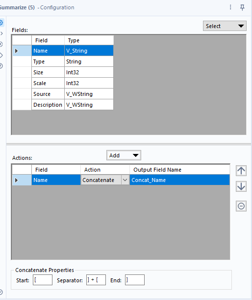Viewport: 252px width, 300px height.
Task: Select the Type field row
Action: click(x=63, y=61)
